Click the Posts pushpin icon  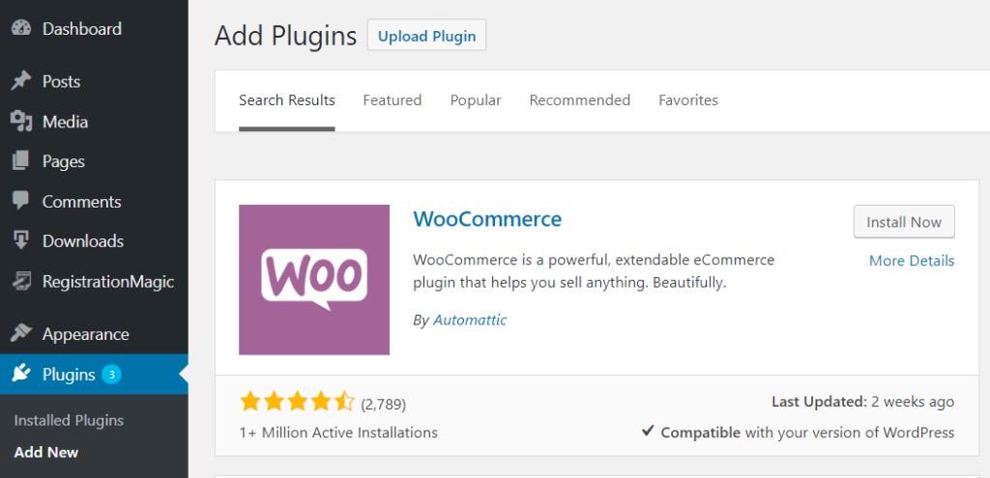pyautogui.click(x=21, y=82)
